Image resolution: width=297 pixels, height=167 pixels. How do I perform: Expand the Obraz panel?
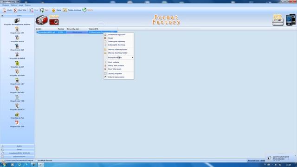(17, 149)
